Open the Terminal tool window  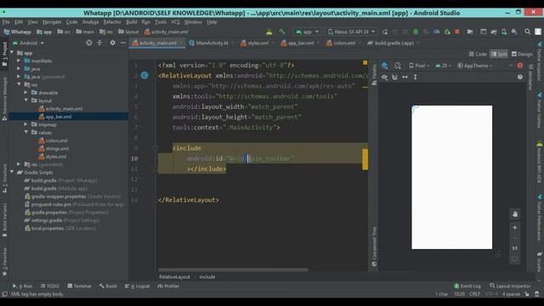coord(79,286)
